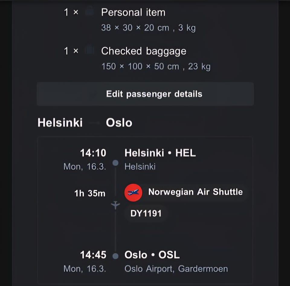Click the 1h 35m flight duration

point(90,193)
